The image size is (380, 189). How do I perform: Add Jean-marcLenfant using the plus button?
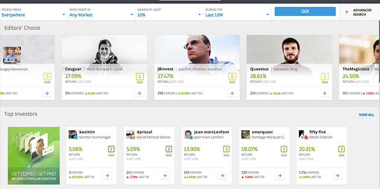tap(222, 175)
